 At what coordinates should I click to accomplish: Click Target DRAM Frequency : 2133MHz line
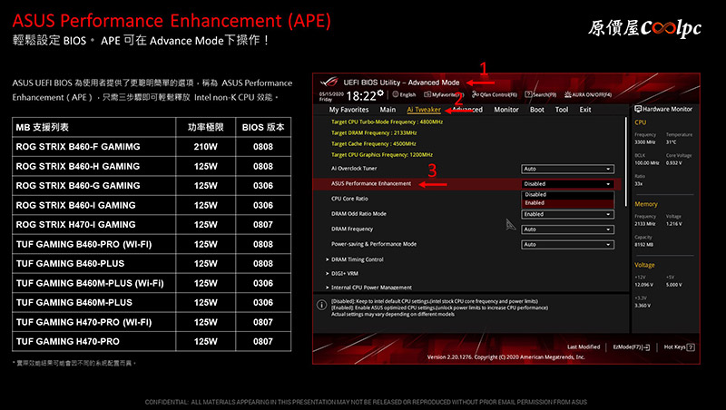point(374,132)
